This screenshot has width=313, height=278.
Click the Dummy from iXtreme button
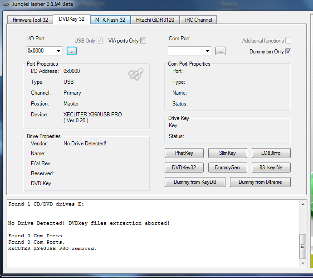260,182
